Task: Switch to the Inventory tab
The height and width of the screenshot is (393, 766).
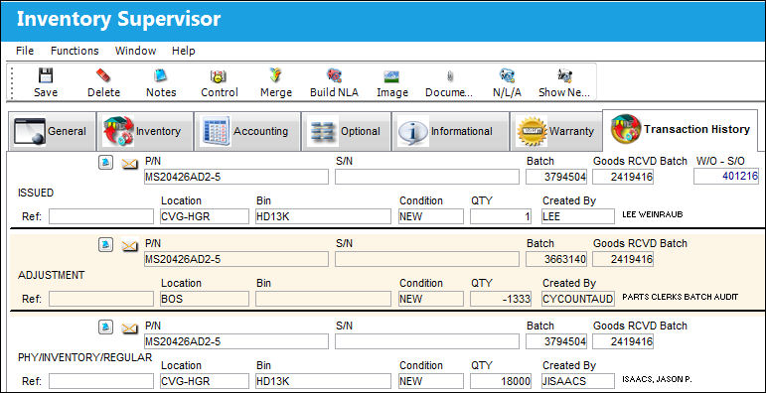Action: (x=145, y=131)
